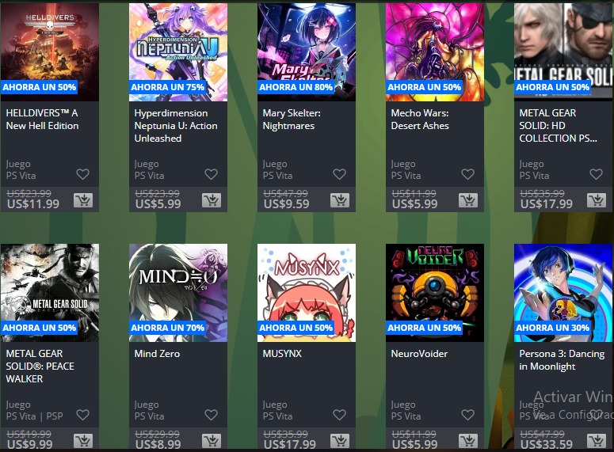Toggle wishlist heart for HELLDIVERS

pos(82,174)
